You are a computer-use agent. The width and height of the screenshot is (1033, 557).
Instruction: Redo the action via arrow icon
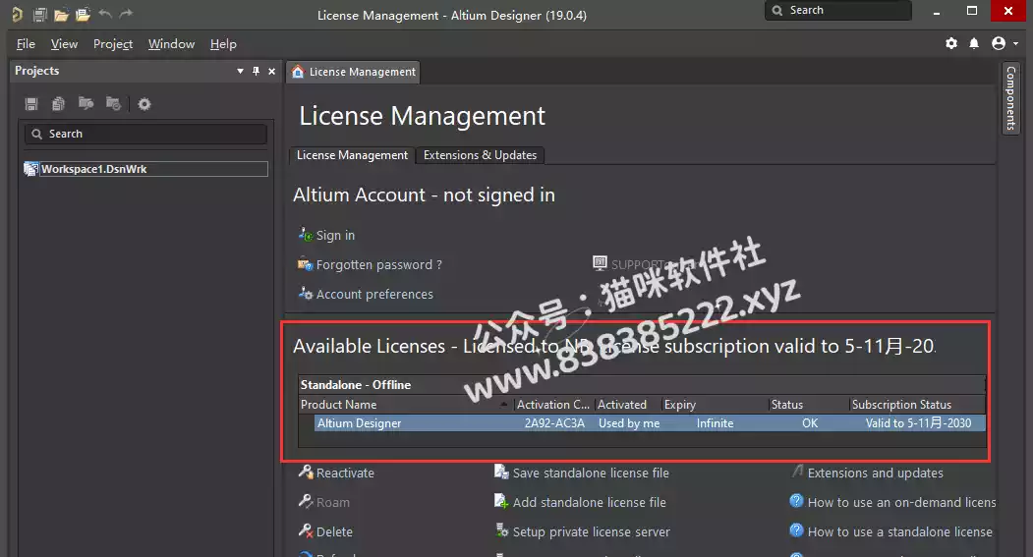[x=126, y=13]
